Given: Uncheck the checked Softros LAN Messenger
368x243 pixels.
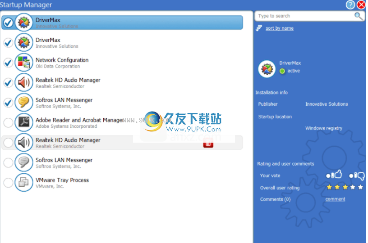Looking at the screenshot, I should [8, 103].
